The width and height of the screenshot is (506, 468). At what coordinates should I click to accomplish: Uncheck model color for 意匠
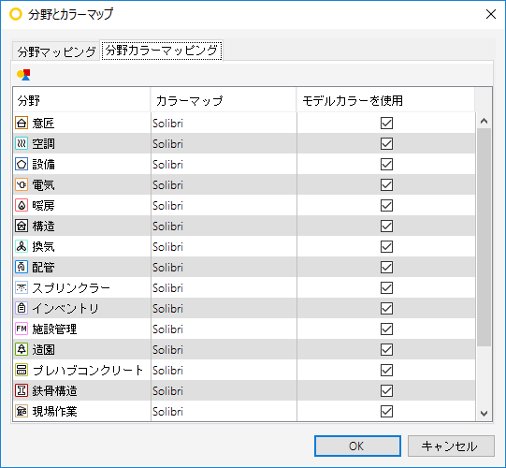tap(386, 123)
